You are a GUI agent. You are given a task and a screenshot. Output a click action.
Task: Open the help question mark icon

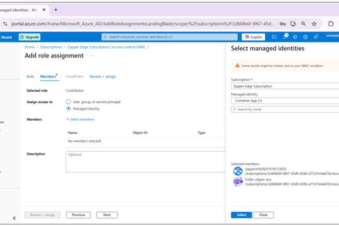pyautogui.click(x=305, y=37)
